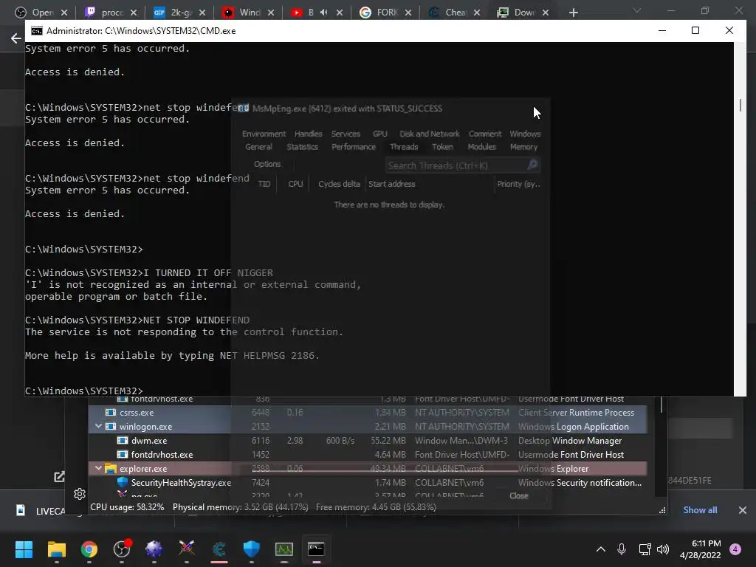The height and width of the screenshot is (567, 756).
Task: Open the purple globe app on the taskbar
Action: [x=154, y=549]
